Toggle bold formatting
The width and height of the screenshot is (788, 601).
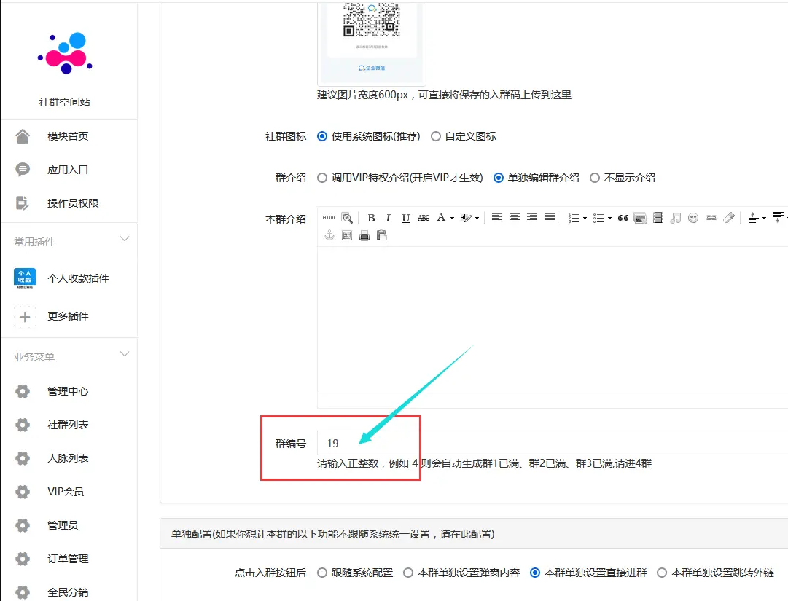(371, 217)
